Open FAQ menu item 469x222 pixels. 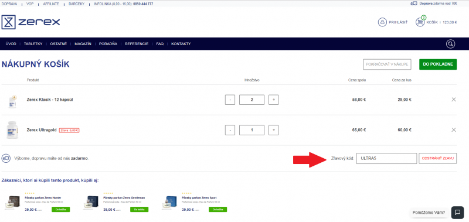[x=159, y=44]
